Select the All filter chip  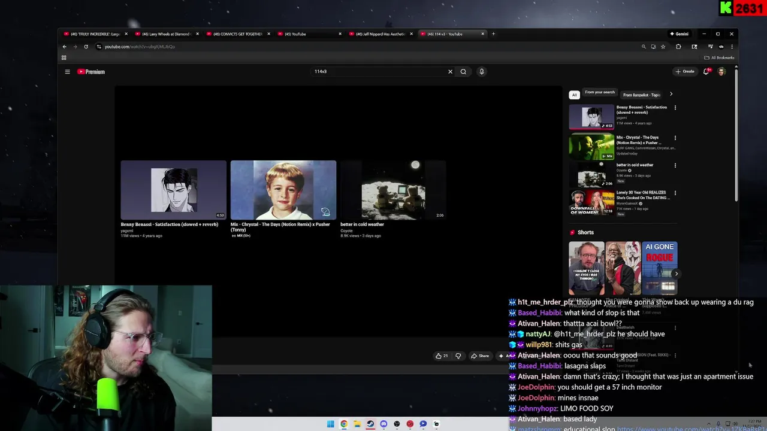click(574, 95)
